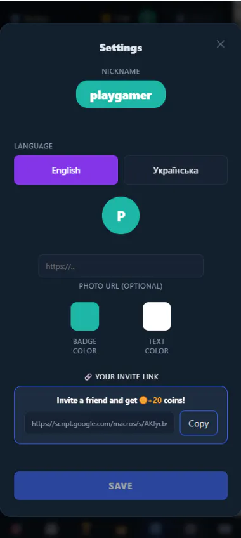Click the round P avatar icon
The height and width of the screenshot is (538, 241).
click(x=120, y=216)
